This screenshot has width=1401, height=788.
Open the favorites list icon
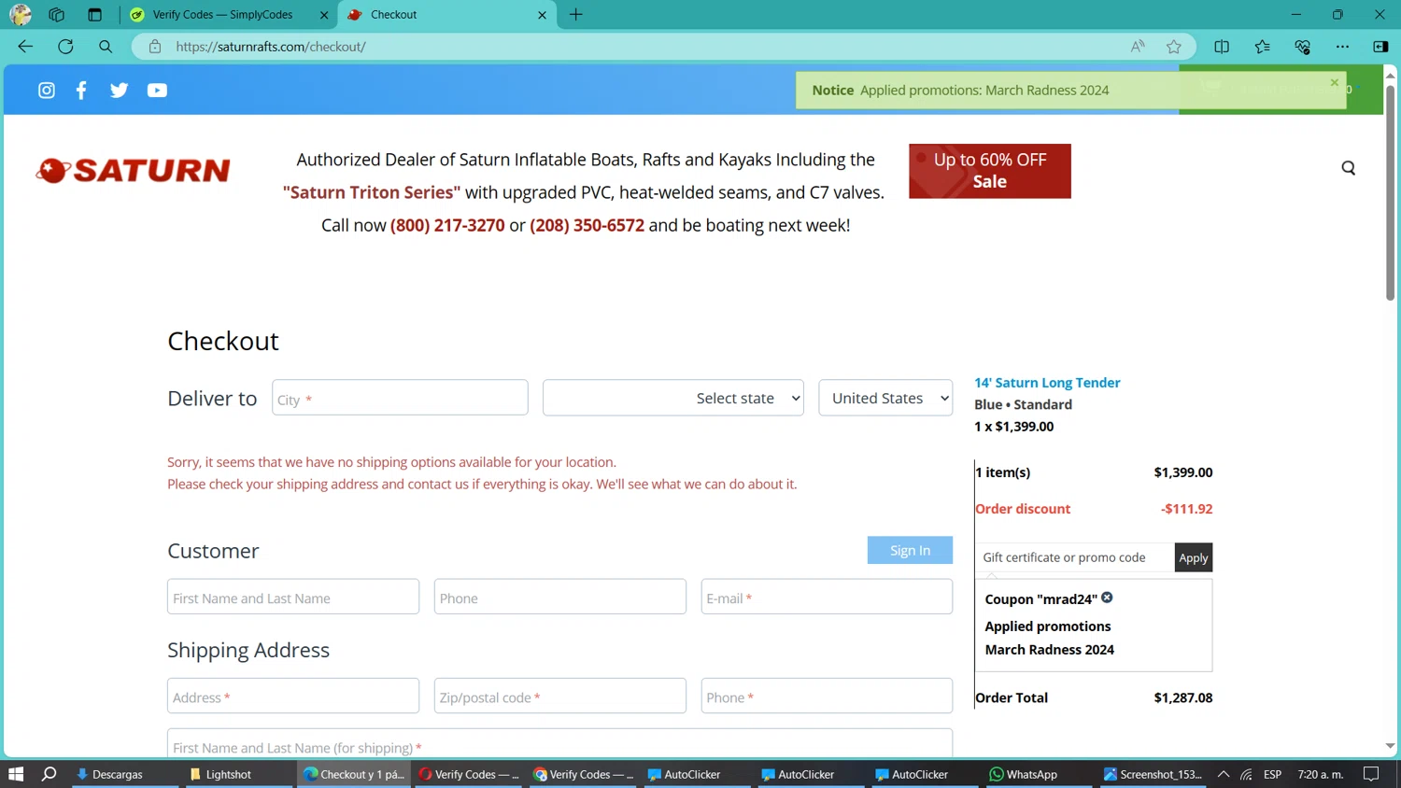pos(1262,47)
